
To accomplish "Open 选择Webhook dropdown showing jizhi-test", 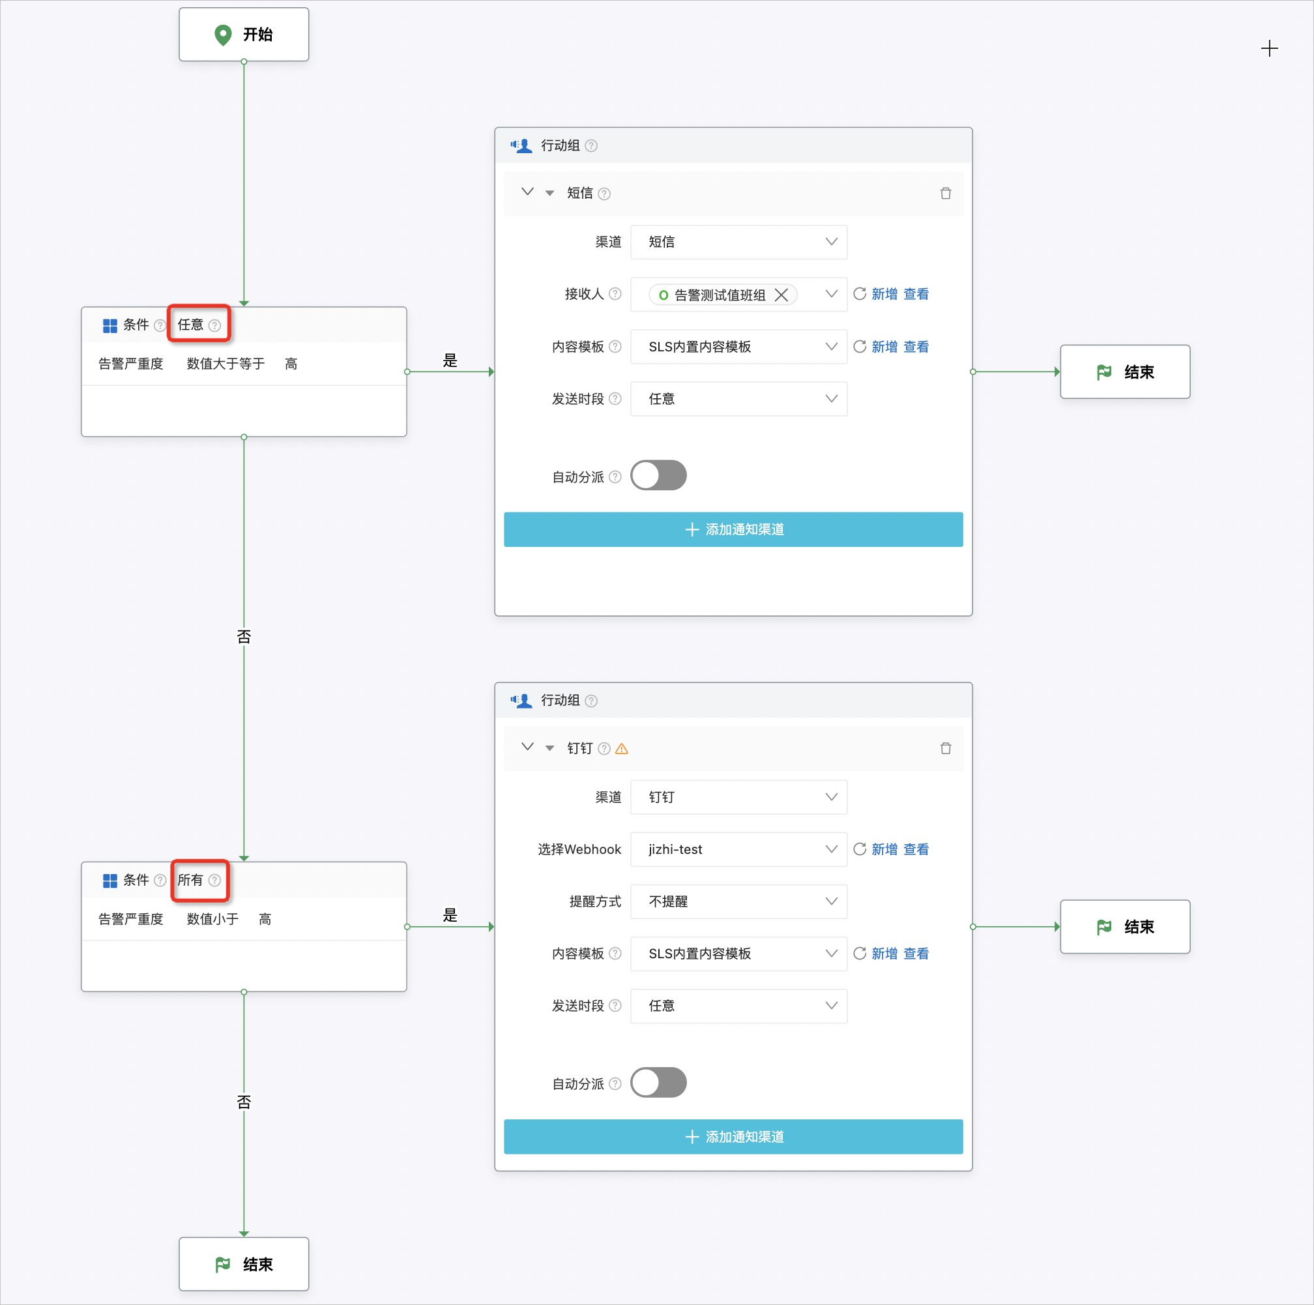I will 738,849.
